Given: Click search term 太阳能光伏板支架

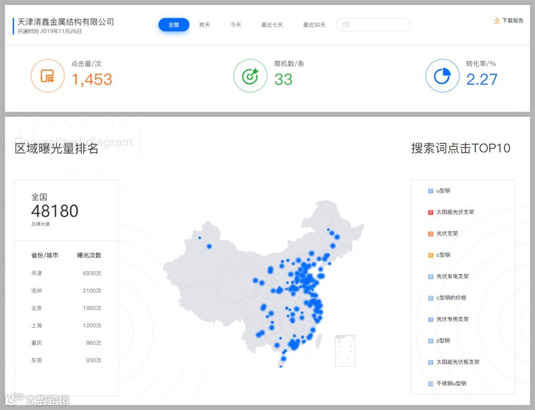Looking at the screenshot, I should click(458, 362).
